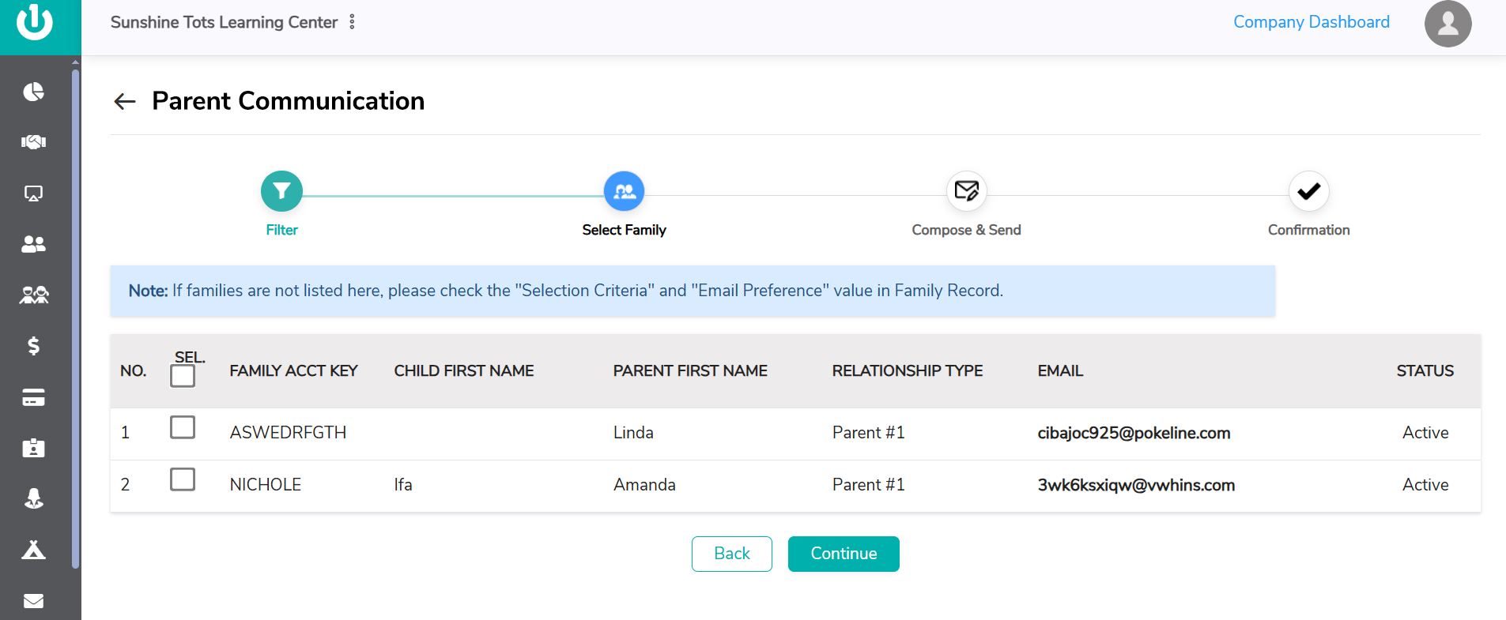Go to the Filter wizard step
The image size is (1506, 620).
pos(281,191)
